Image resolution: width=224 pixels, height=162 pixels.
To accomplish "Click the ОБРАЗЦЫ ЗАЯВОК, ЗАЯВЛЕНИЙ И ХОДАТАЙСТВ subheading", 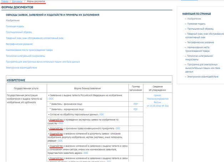I will 52,15.
